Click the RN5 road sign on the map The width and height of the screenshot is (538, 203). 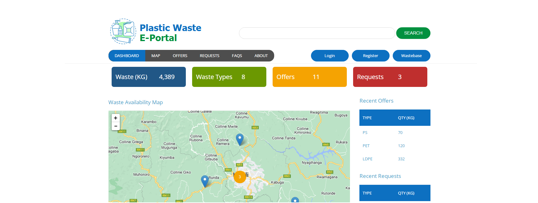326,145
